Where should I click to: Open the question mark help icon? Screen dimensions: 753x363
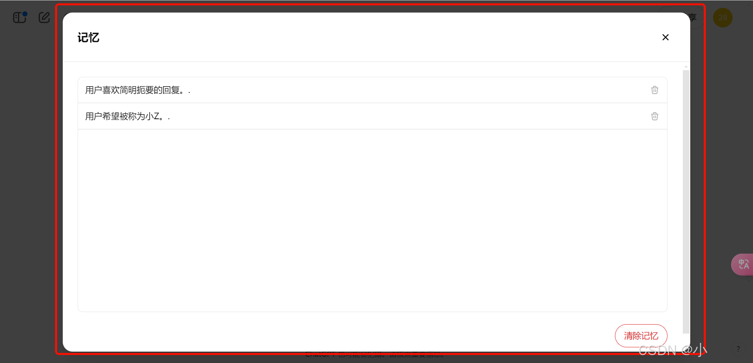[738, 349]
